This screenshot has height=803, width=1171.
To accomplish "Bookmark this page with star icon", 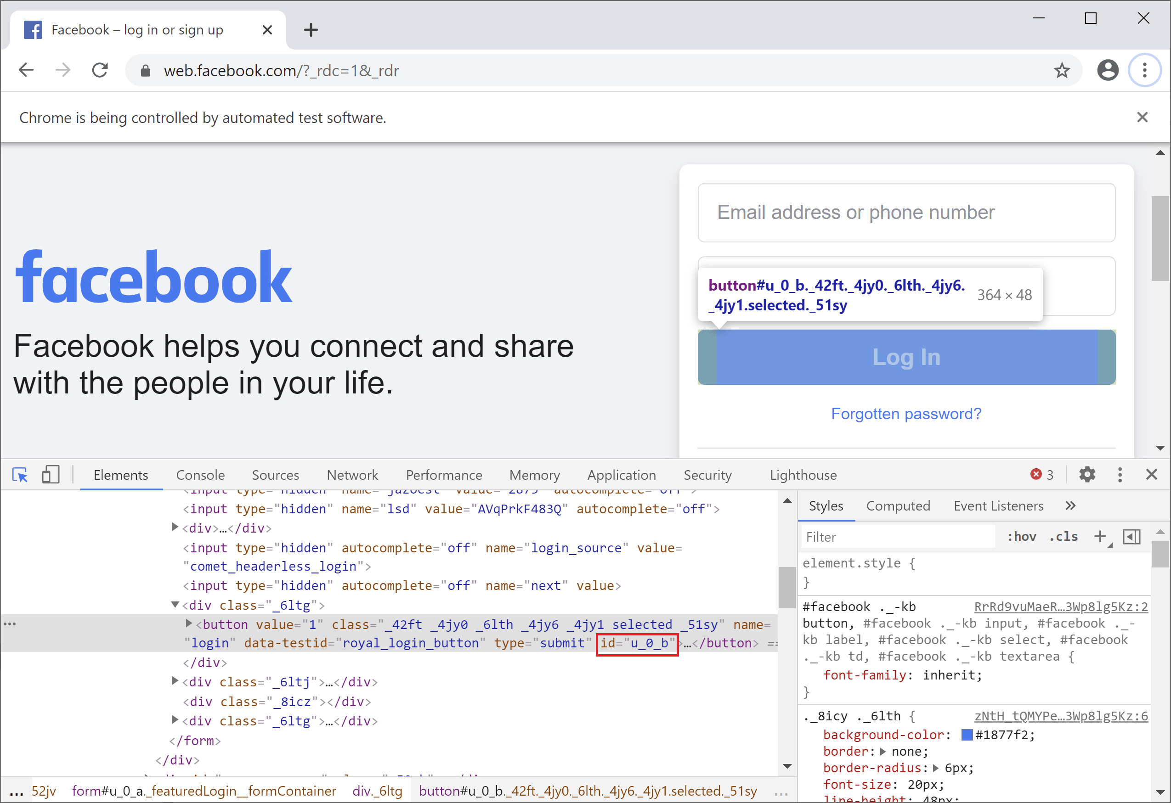I will point(1062,71).
